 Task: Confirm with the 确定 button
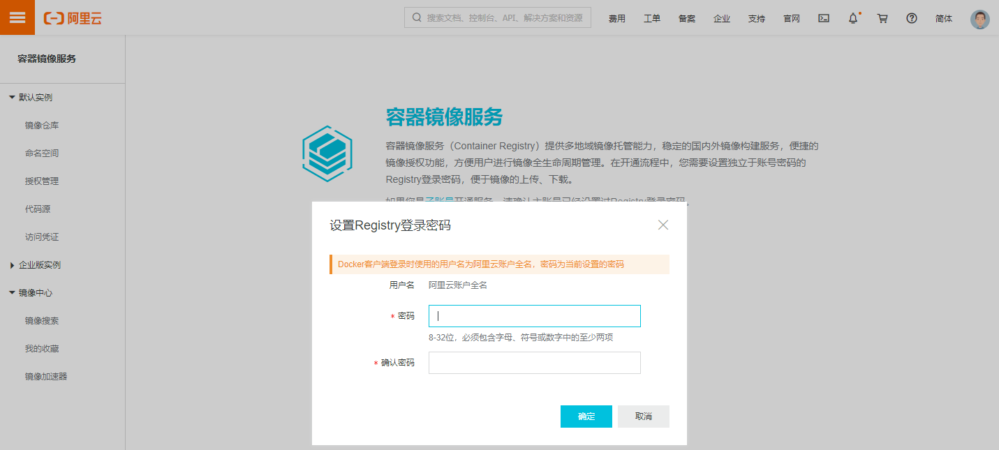(586, 417)
